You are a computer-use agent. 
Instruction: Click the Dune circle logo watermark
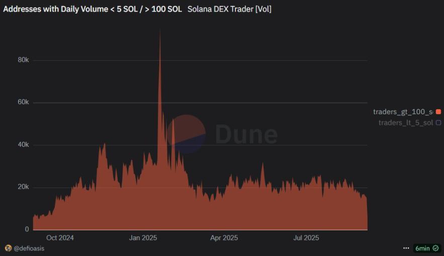[x=187, y=133]
